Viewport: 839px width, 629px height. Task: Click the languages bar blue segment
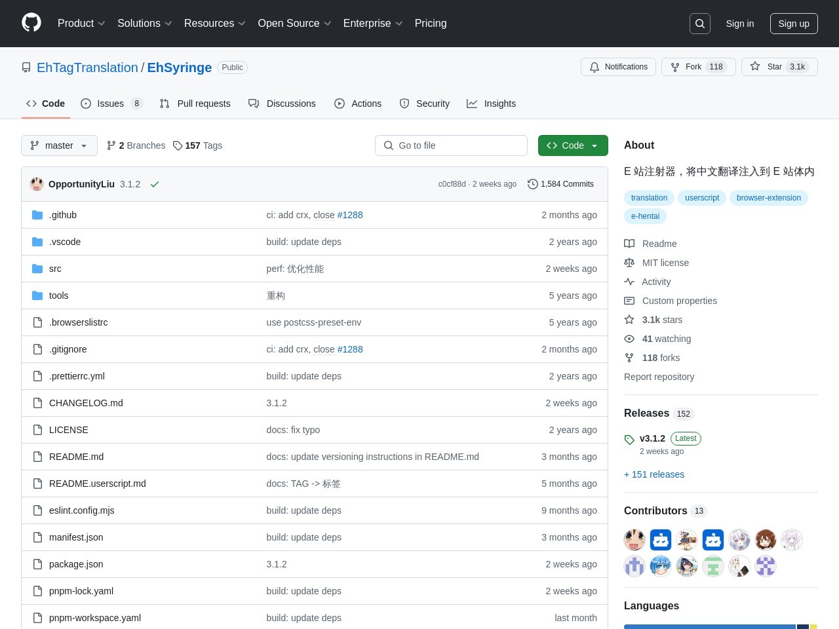[710, 627]
